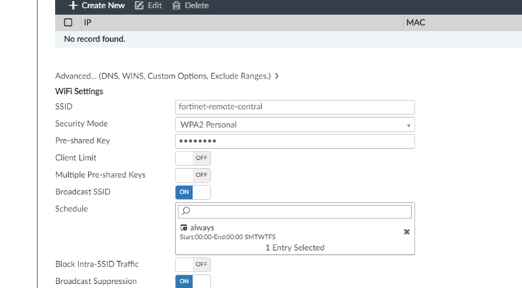This screenshot has height=288, width=522.
Task: Sort by the MAC column header
Action: point(415,23)
